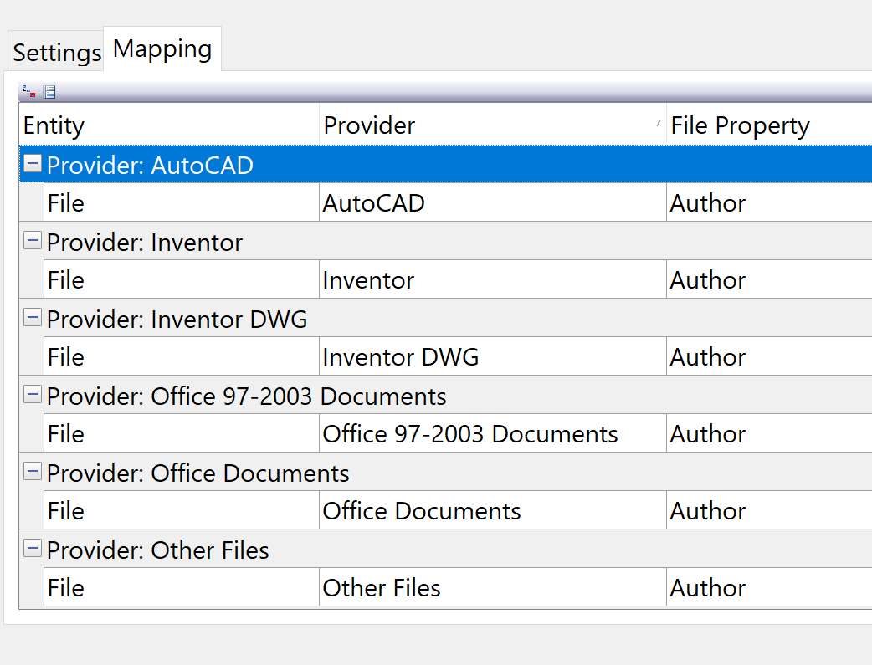Collapse the Provider: Office Documents group
Viewport: 872px width, 665px height.
tap(31, 472)
